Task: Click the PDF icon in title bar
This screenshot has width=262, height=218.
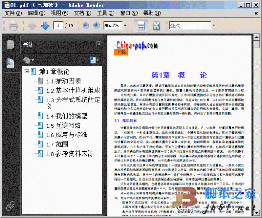Action: (x=7, y=5)
